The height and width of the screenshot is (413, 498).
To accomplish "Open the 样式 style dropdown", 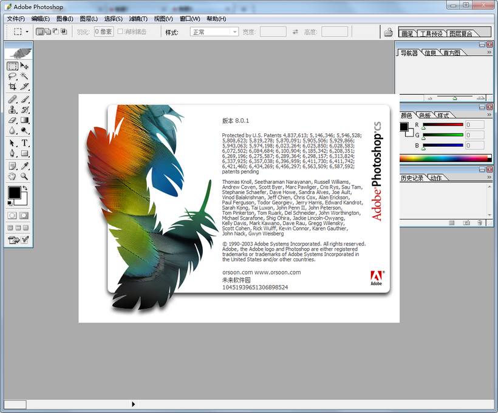I will [214, 32].
